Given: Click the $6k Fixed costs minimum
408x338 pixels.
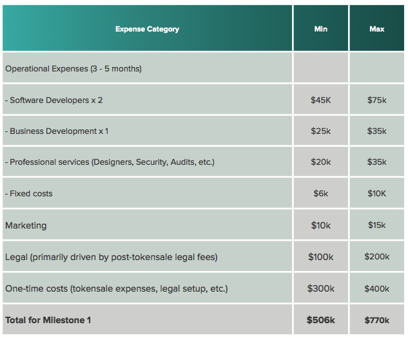Looking at the screenshot, I should (321, 193).
